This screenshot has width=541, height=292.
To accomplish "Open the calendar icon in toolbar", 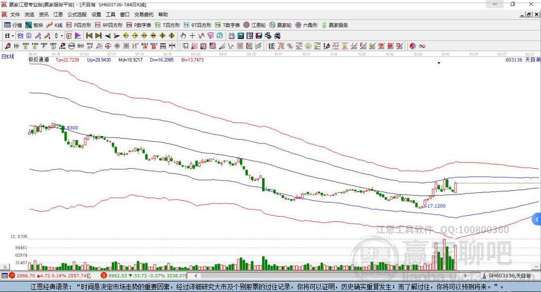I will coord(231,36).
